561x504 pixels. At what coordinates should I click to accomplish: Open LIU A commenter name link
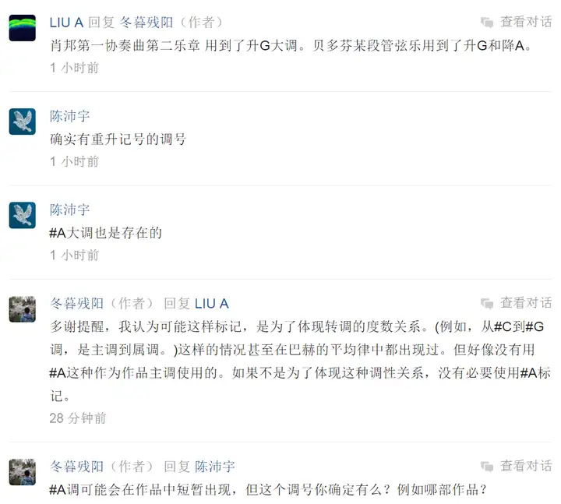66,23
